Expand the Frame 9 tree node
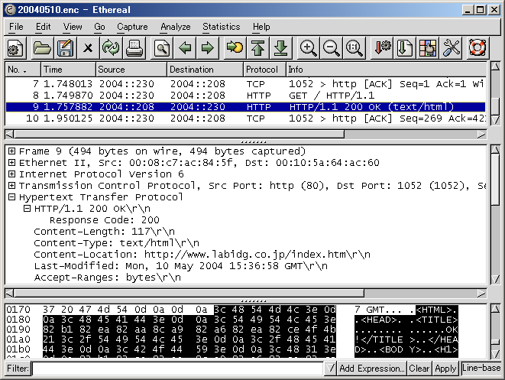 coord(12,151)
